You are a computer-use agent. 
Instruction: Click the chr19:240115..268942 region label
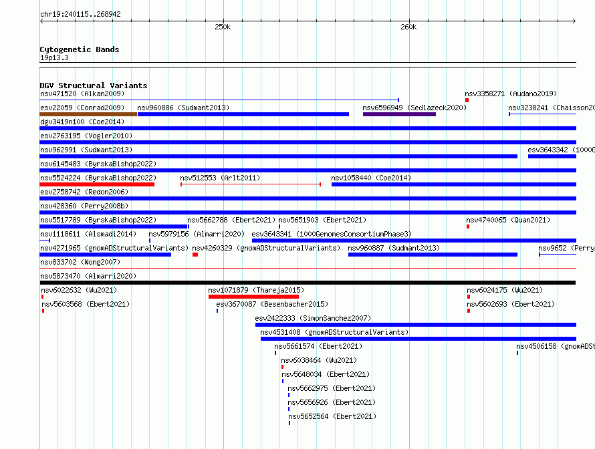click(80, 14)
